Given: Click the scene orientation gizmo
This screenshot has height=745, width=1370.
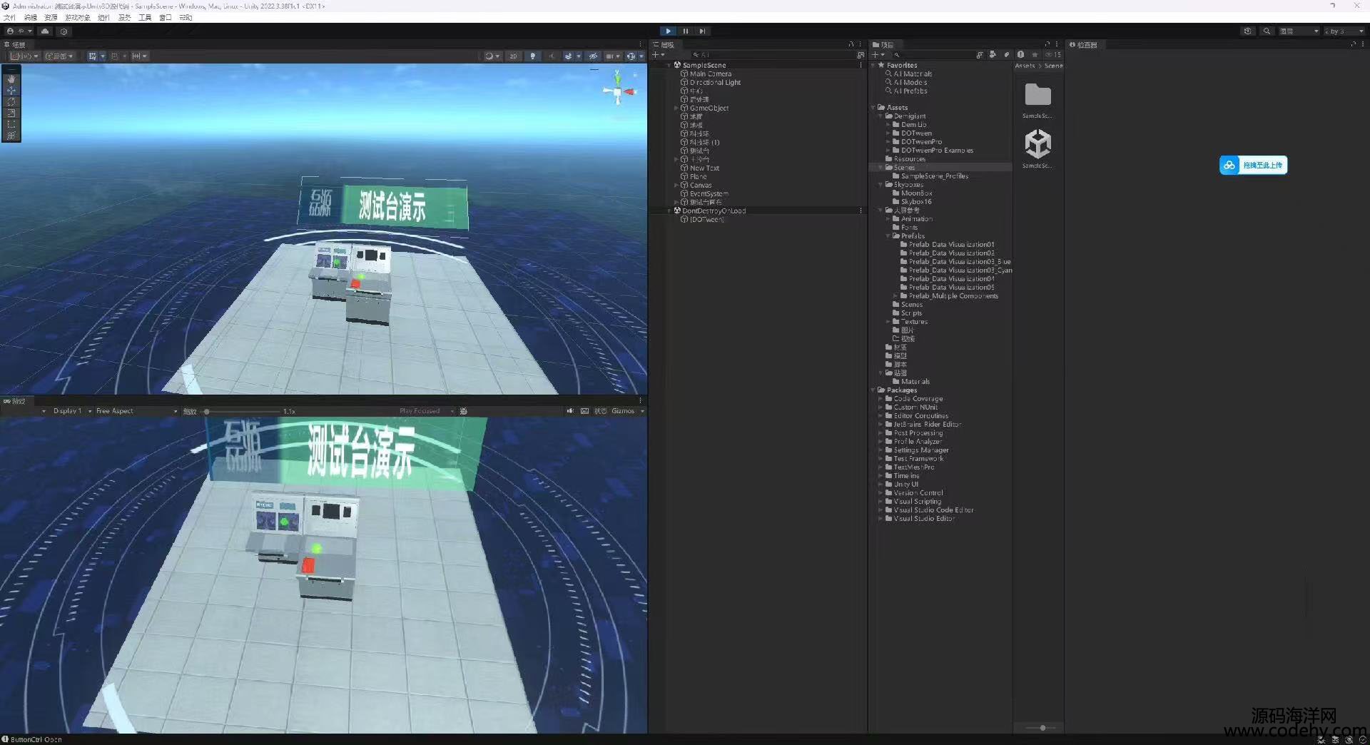Looking at the screenshot, I should click(617, 91).
